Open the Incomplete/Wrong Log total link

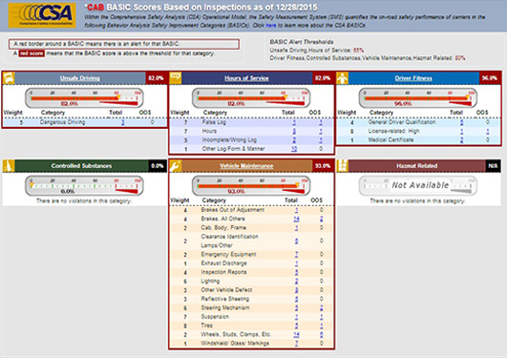coord(294,140)
